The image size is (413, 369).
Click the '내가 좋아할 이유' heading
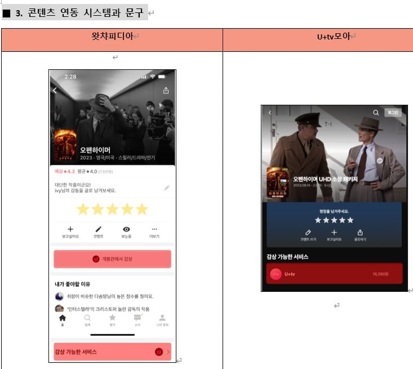click(73, 284)
